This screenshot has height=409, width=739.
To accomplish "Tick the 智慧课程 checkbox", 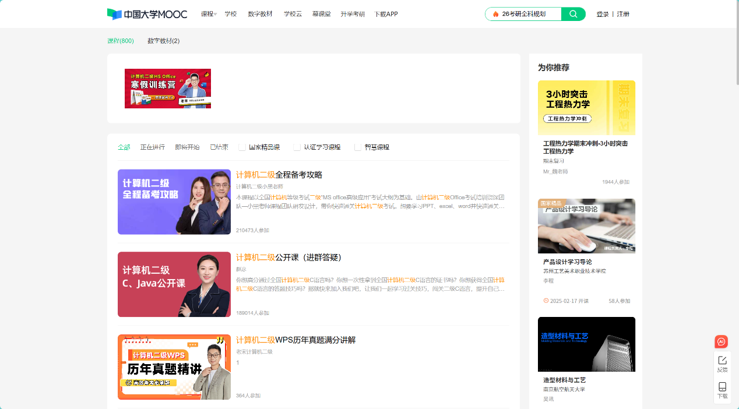I will click(x=358, y=147).
